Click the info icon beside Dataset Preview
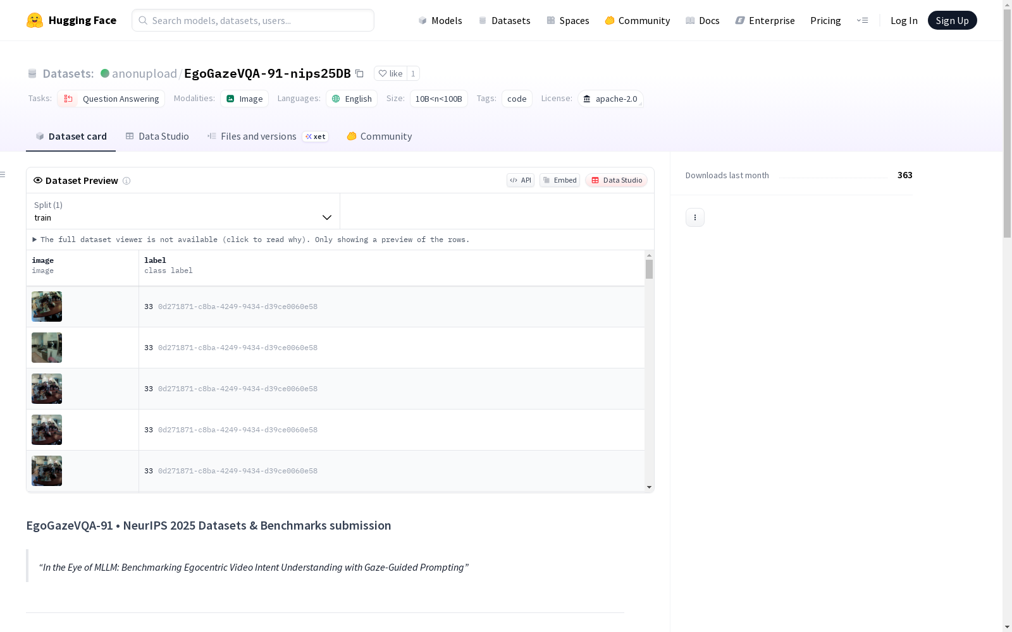1012x632 pixels. tap(126, 181)
